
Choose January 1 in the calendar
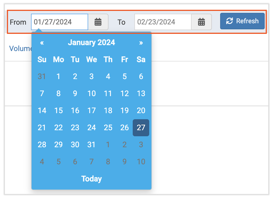(x=59, y=77)
